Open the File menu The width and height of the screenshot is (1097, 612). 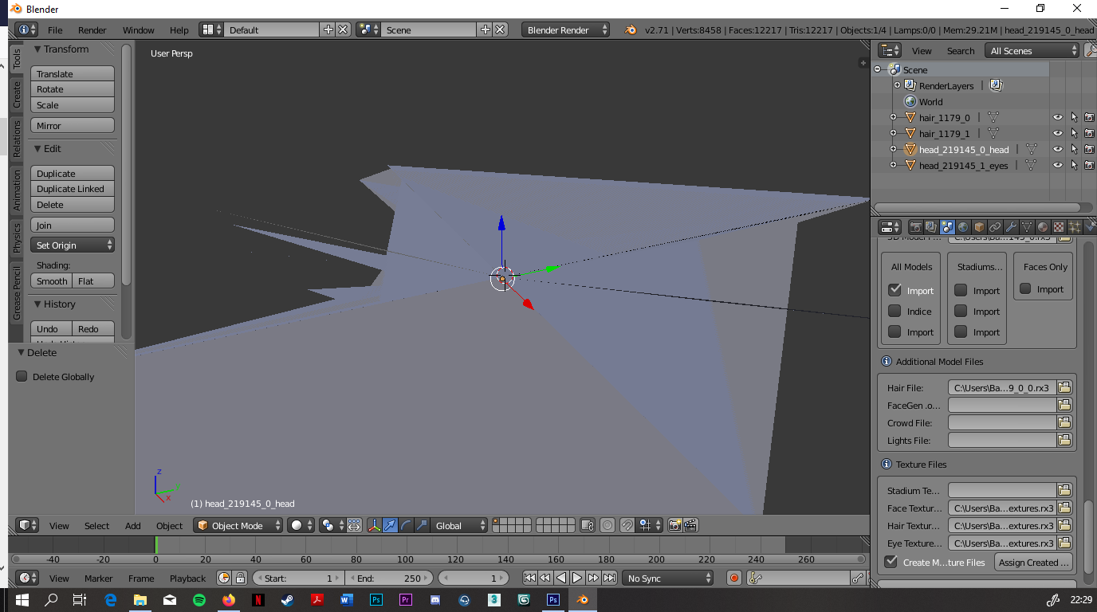pos(55,29)
